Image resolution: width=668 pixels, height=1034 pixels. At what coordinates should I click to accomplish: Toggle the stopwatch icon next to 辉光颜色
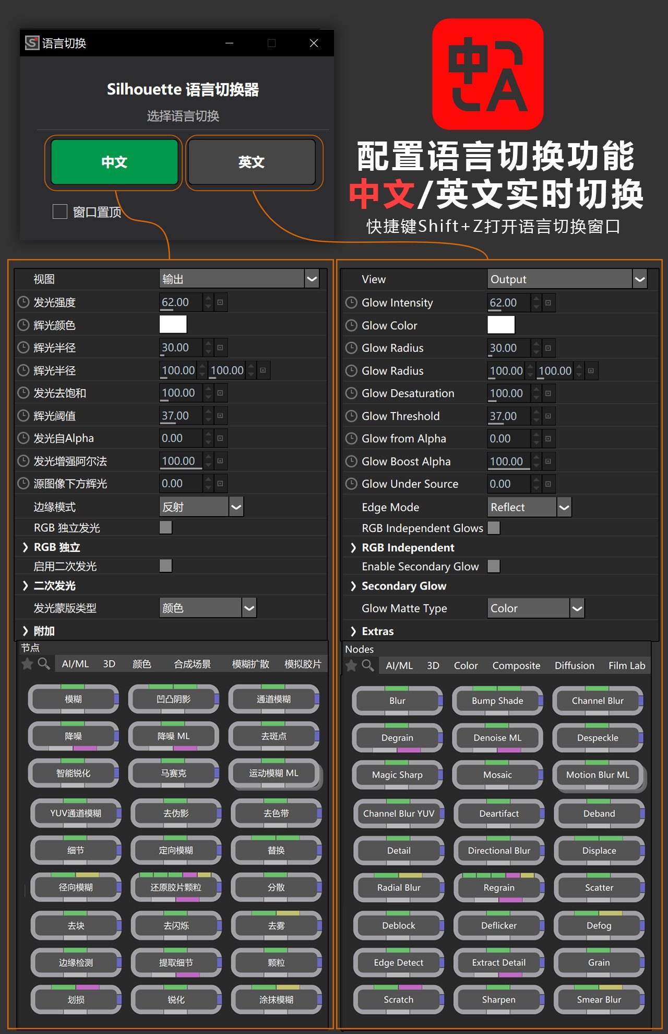coord(23,325)
